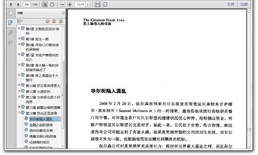Open bookmark 第4章 失败的迈克尔·伯利
This screenshot has width=258, height=155.
(42, 31)
